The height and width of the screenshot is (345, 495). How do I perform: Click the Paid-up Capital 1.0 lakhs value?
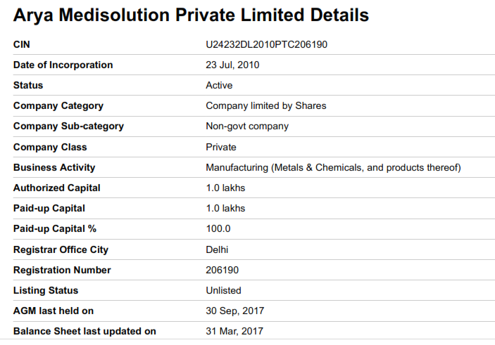[x=225, y=209]
